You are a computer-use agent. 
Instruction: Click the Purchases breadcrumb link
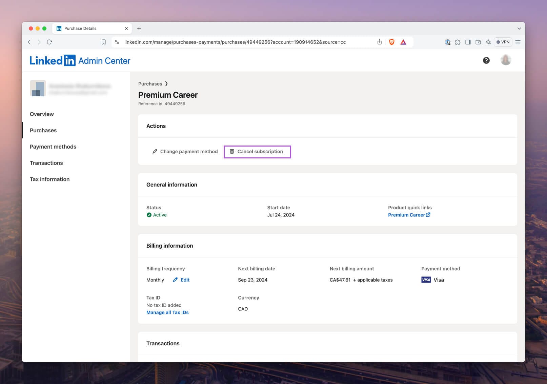150,84
